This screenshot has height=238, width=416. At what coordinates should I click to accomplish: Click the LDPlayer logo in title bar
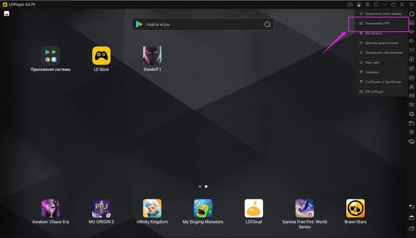[x=5, y=4]
